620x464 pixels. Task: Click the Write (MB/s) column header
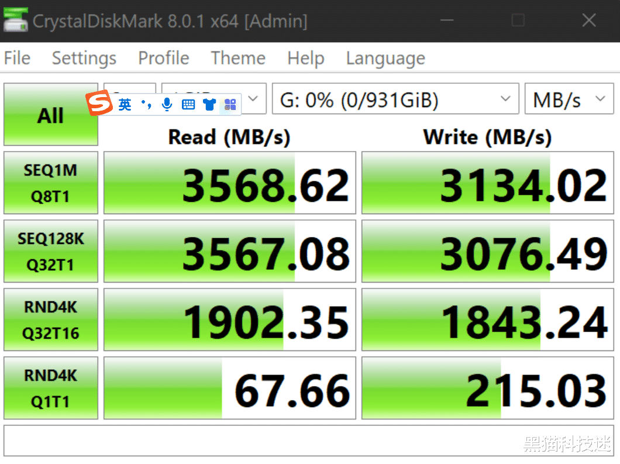click(487, 138)
